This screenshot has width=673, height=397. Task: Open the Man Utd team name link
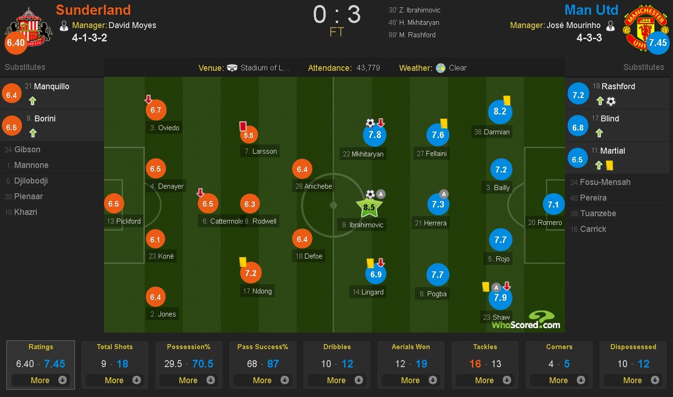pos(591,10)
